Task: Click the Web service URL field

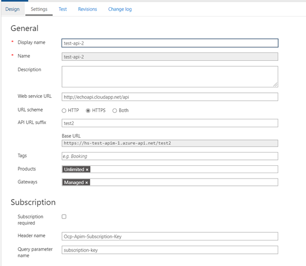Action: pyautogui.click(x=170, y=97)
